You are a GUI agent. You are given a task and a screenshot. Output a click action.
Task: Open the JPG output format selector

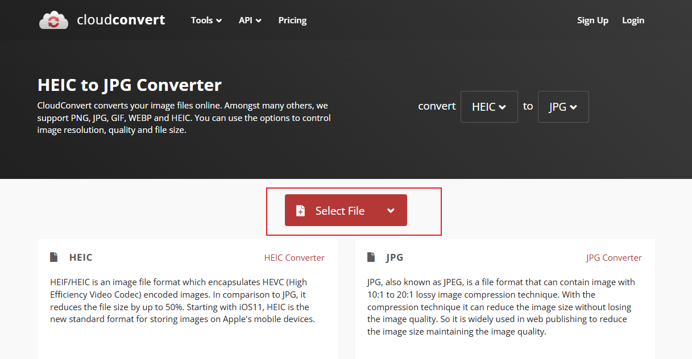563,106
